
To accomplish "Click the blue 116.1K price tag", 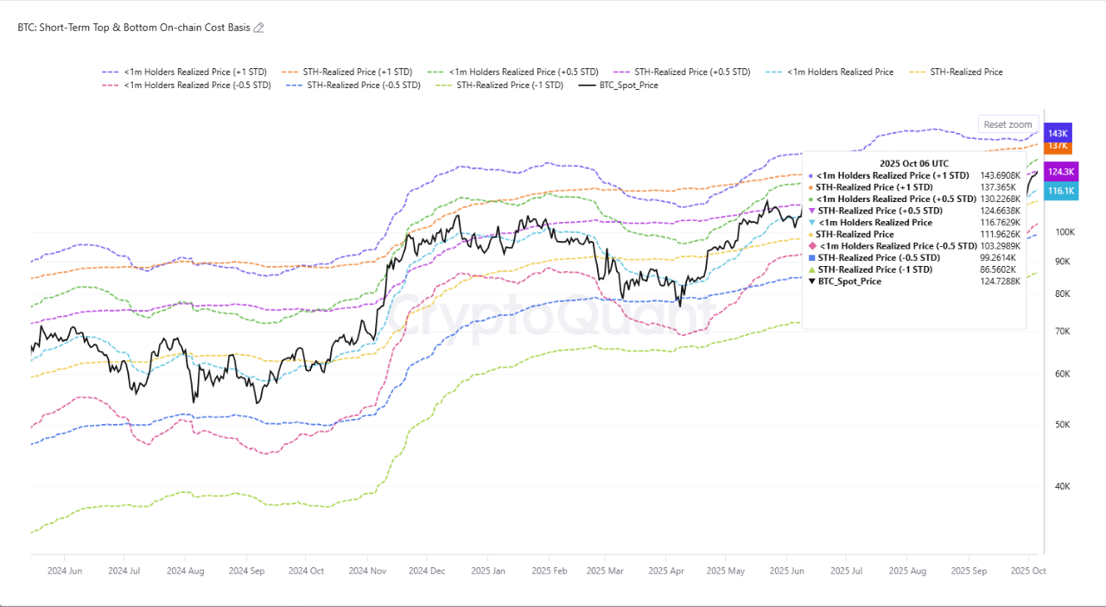I will coord(1058,191).
